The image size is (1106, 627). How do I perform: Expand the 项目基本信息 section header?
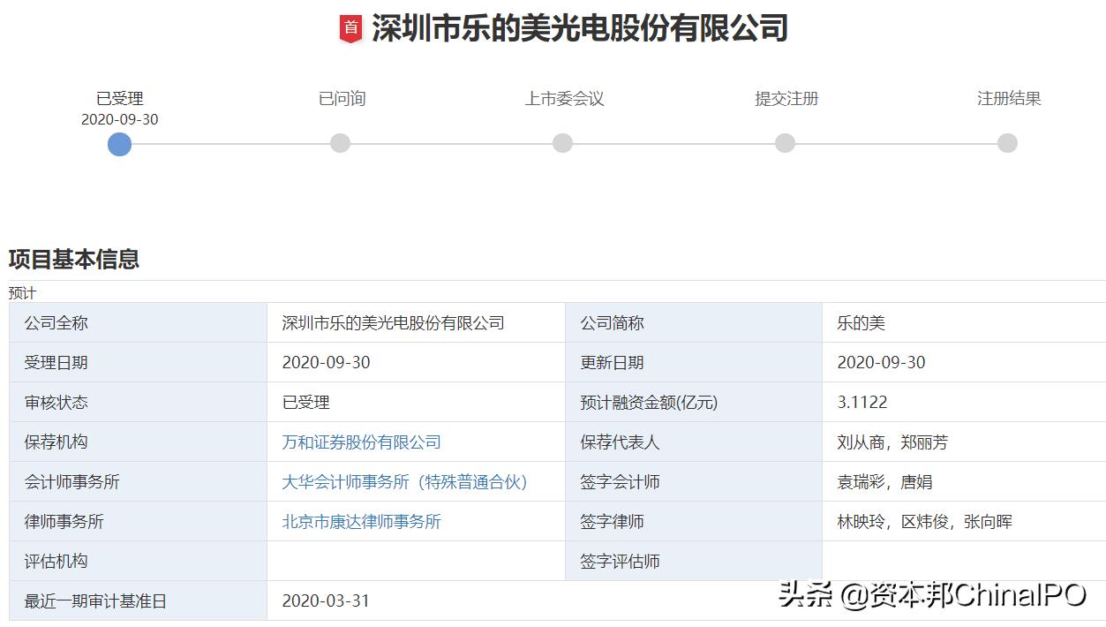(x=75, y=259)
